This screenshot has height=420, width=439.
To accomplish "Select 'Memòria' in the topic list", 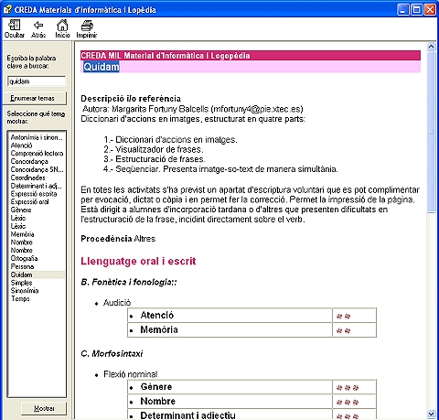I will pos(22,234).
